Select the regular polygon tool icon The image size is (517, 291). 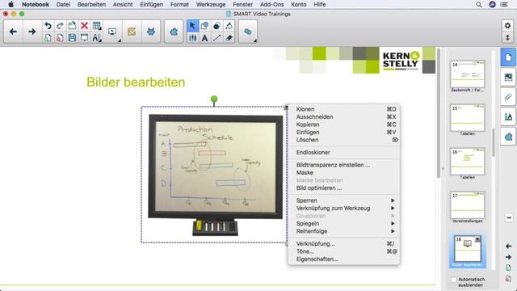click(x=216, y=26)
